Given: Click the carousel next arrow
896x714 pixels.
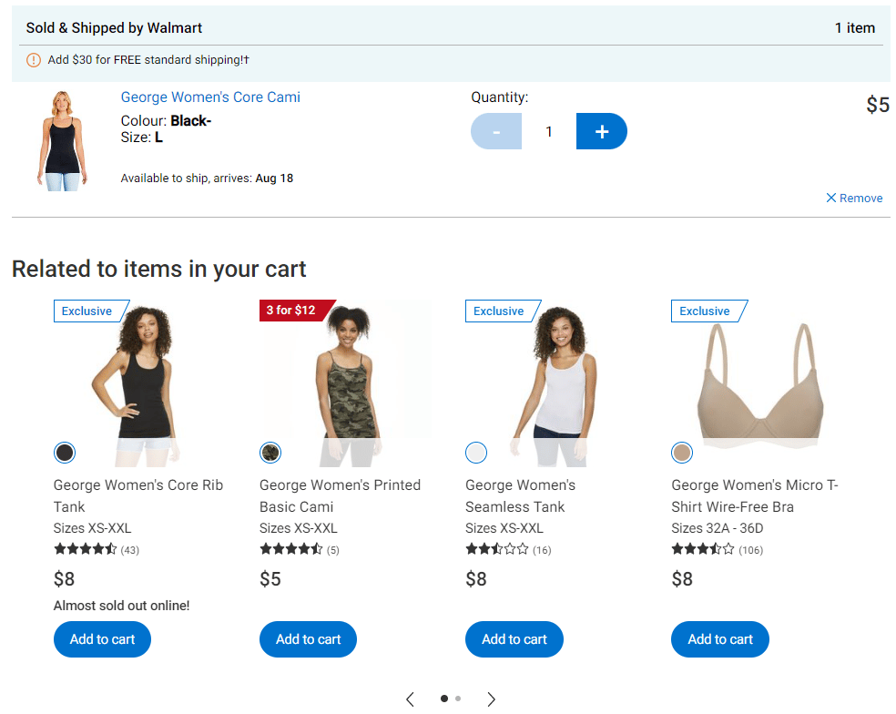Looking at the screenshot, I should pyautogui.click(x=491, y=699).
